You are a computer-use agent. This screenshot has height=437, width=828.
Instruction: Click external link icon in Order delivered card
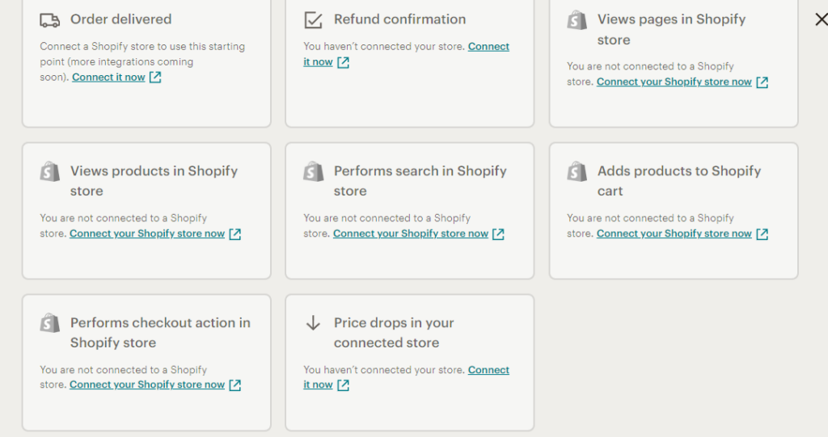(x=155, y=78)
